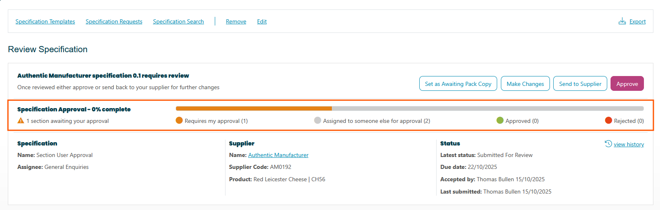Click Send to Supplier button
This screenshot has width=660, height=210.
pos(580,84)
